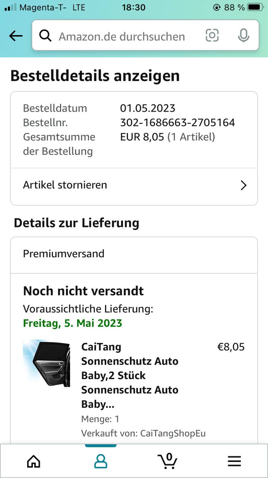The width and height of the screenshot is (268, 478).
Task: Open camera scan search icon
Action: pyautogui.click(x=212, y=35)
